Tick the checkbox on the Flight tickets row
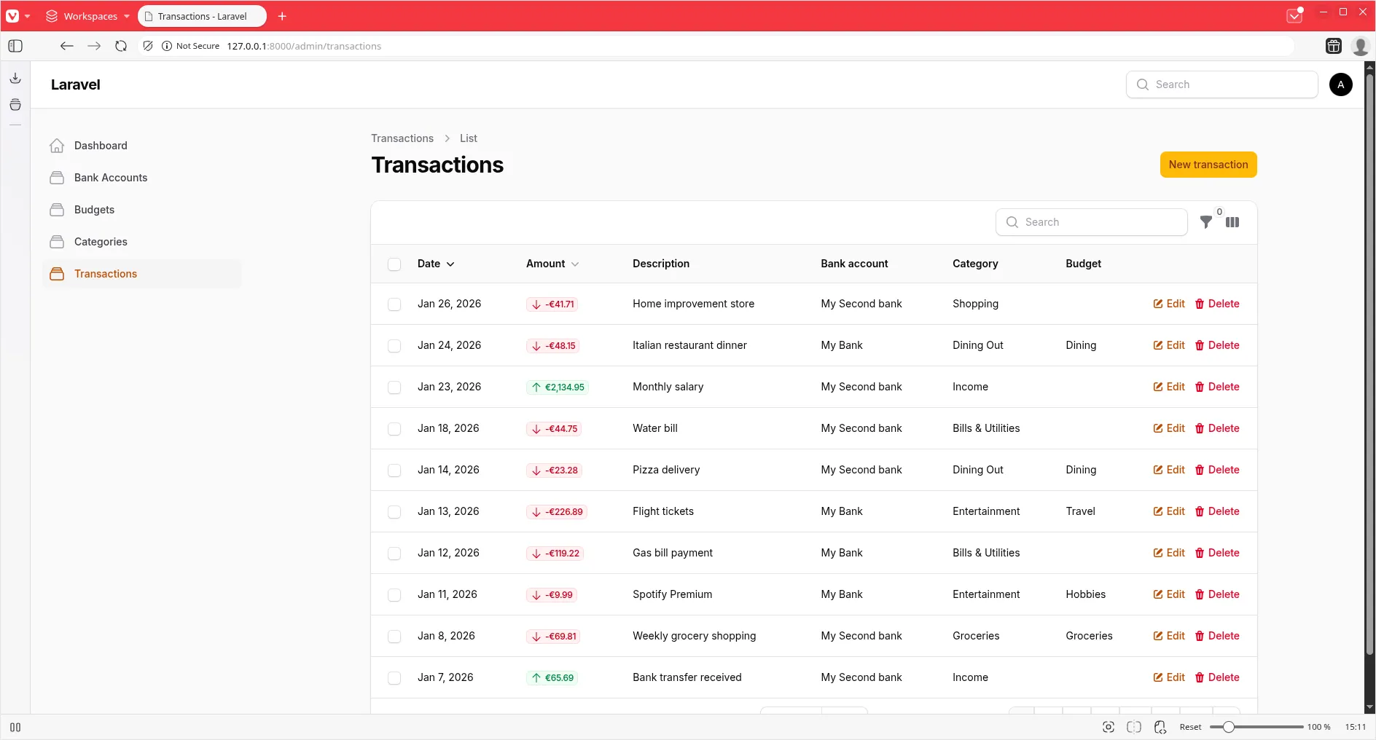The height and width of the screenshot is (740, 1376). [x=394, y=511]
